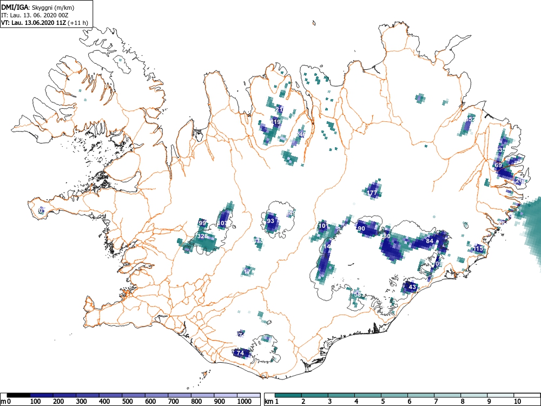Click the visibility value 177 on map

[x=372, y=193]
